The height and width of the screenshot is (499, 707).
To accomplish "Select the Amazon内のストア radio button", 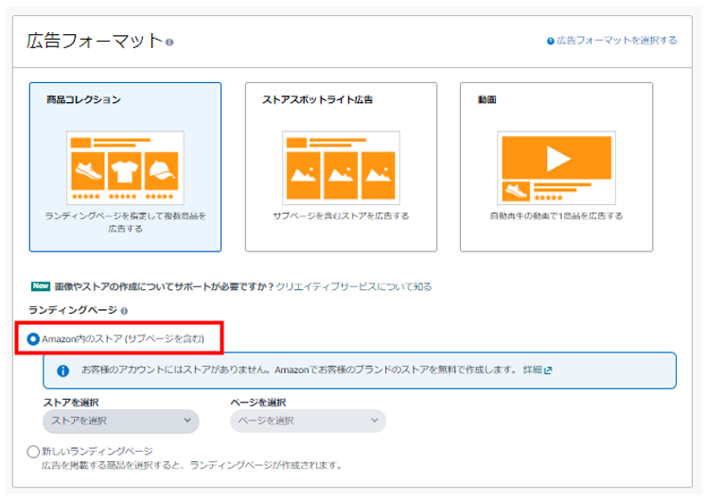I will click(x=33, y=338).
